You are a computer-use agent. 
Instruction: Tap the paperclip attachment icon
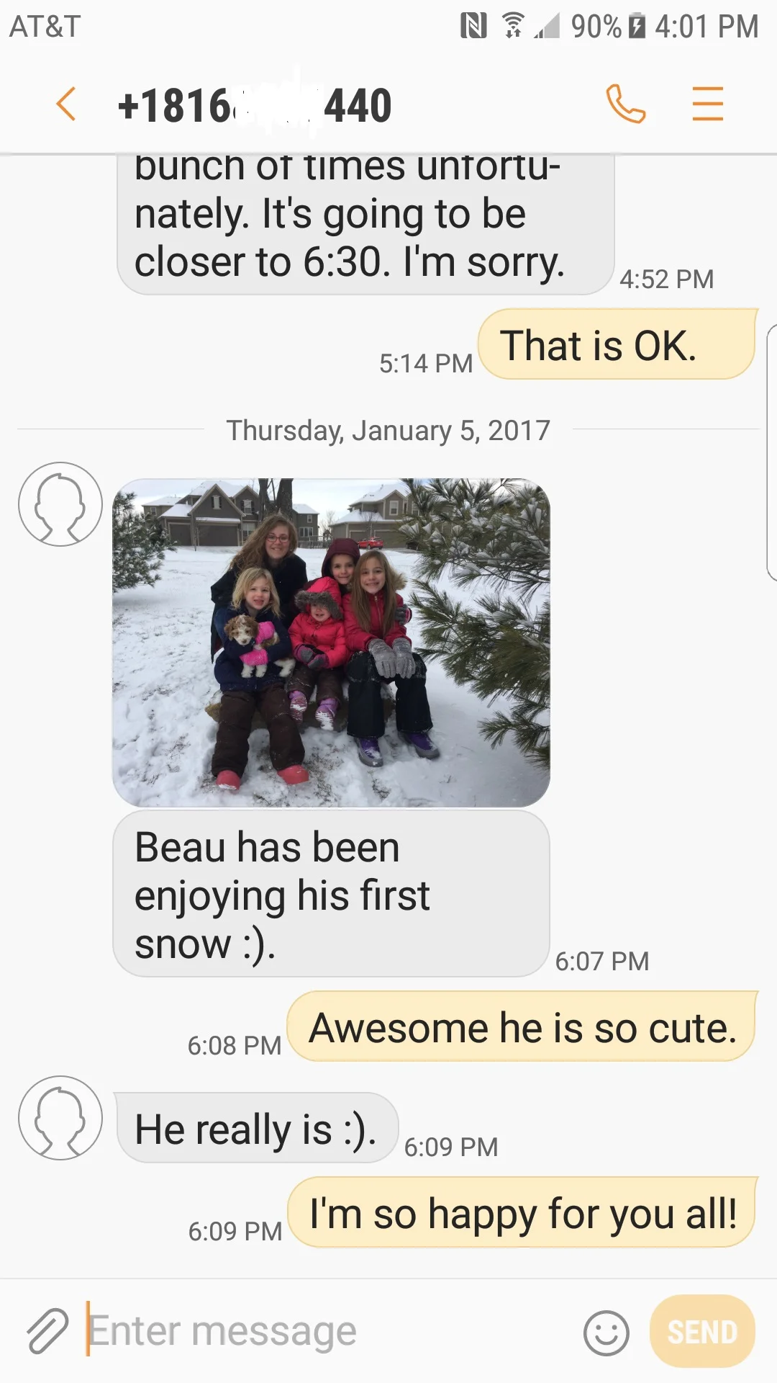point(47,1331)
